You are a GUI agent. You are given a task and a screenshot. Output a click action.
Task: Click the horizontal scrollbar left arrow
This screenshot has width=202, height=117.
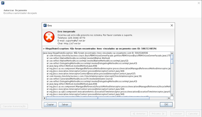pos(45,98)
